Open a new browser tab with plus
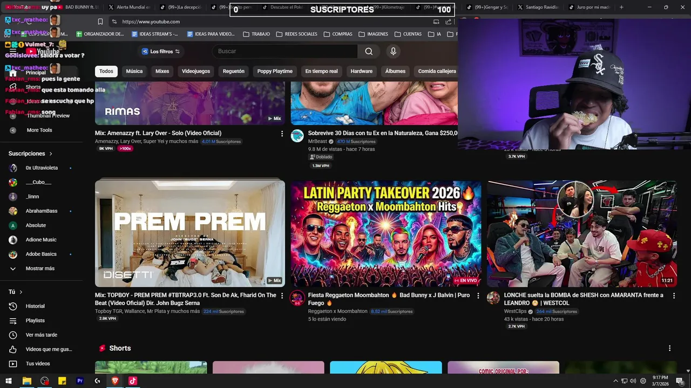Viewport: 691px width, 388px height. [621, 7]
